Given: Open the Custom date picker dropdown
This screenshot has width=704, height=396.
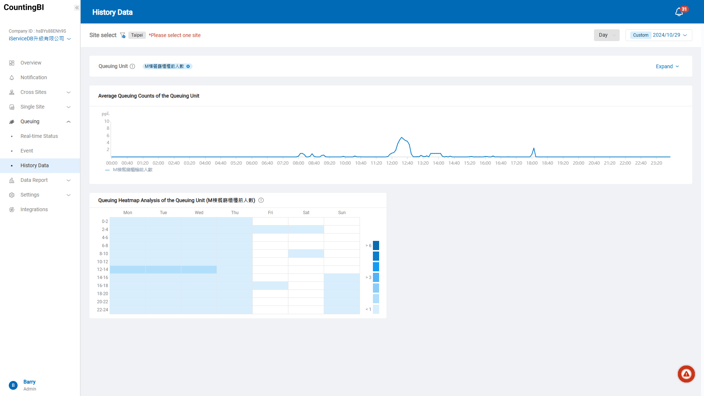Looking at the screenshot, I should pyautogui.click(x=659, y=35).
